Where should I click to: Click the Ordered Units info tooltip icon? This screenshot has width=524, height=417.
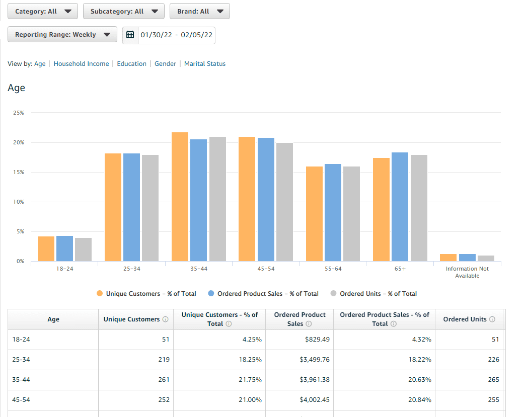tap(492, 319)
